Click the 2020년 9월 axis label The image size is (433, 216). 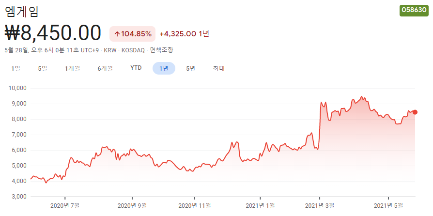point(132,205)
